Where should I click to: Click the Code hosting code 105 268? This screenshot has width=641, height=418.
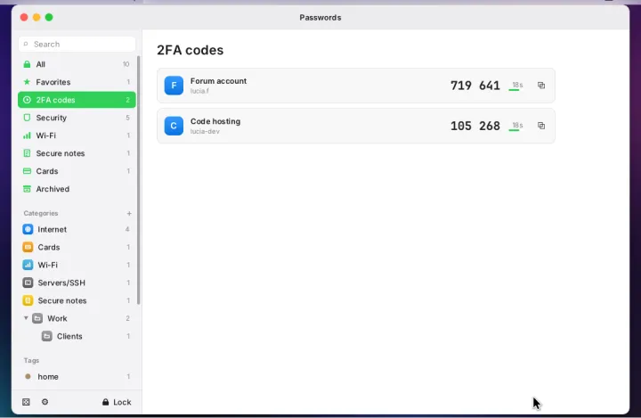[475, 126]
